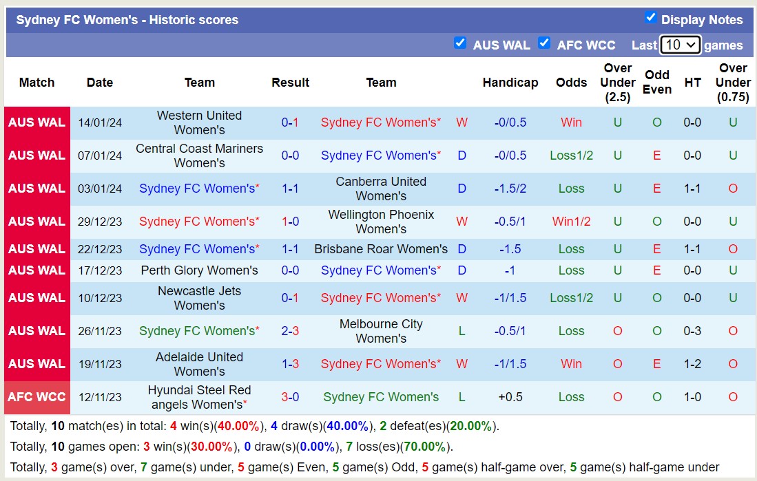Click the AUS WAL badge on the 07/01/24 row
Image resolution: width=757 pixels, height=481 pixels.
pos(37,156)
